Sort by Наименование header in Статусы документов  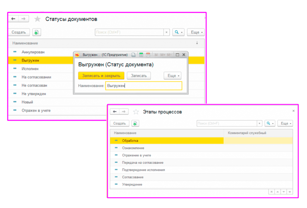(25, 43)
